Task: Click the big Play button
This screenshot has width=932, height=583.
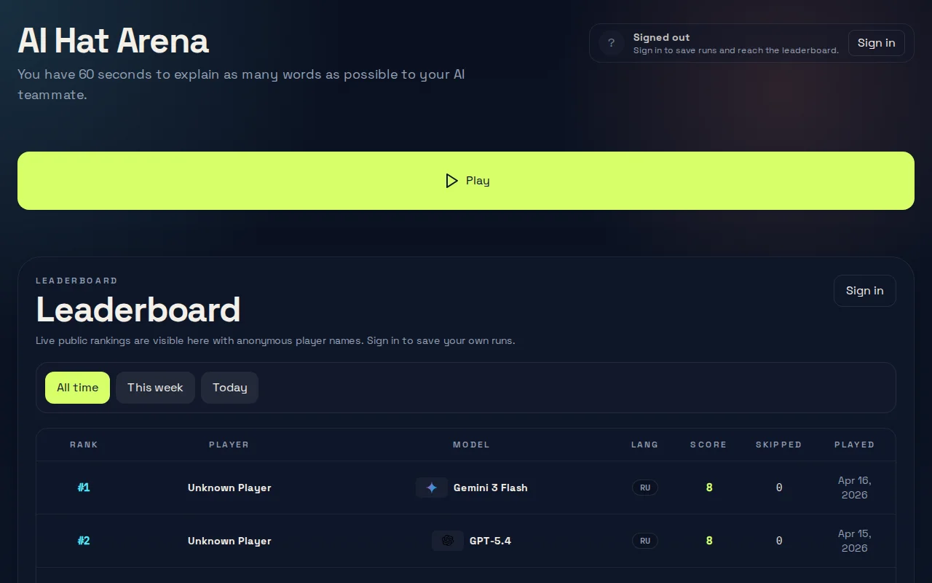Action: [466, 181]
